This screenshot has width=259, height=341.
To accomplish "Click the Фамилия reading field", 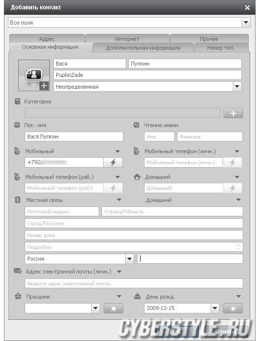I will [x=210, y=136].
